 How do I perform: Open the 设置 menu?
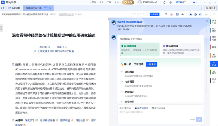pyautogui.click(x=101, y=2)
